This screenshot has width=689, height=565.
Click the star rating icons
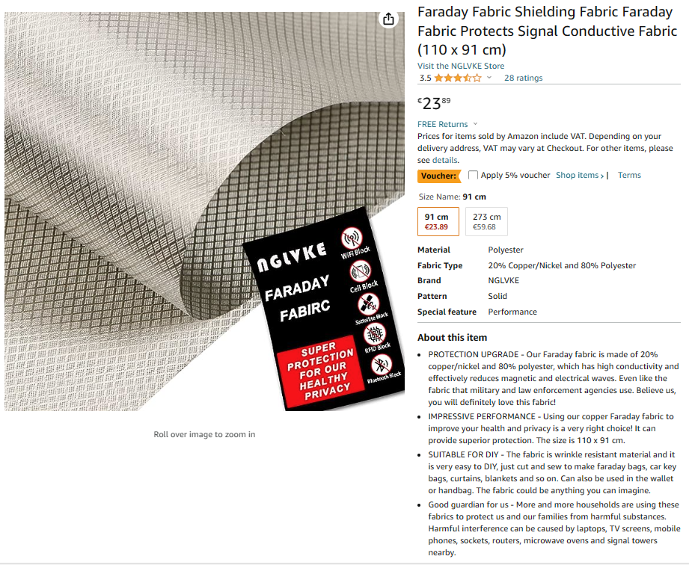[x=458, y=78]
